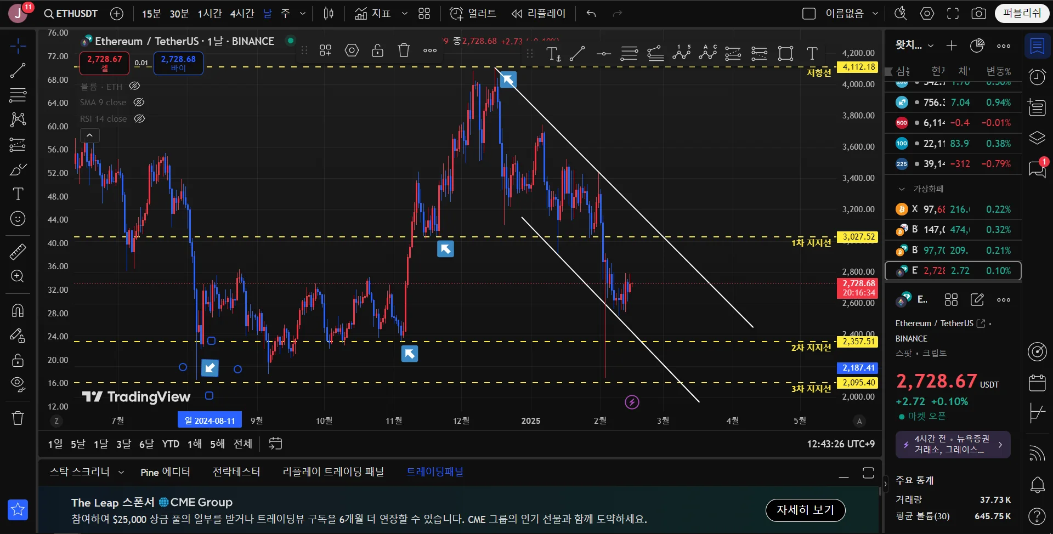Viewport: 1053px width, 534px height.
Task: Open the patterns drawing tool group
Action: pyautogui.click(x=18, y=120)
